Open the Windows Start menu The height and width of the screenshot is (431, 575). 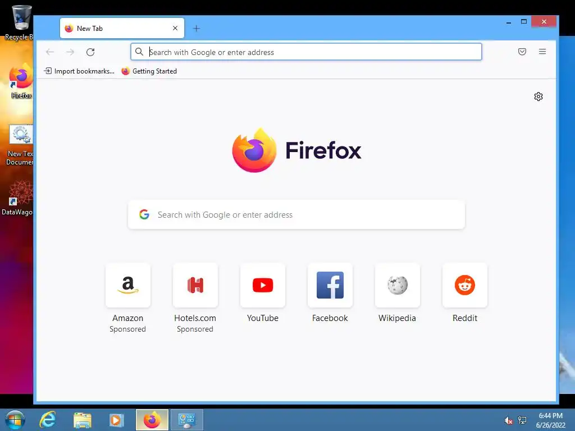pos(15,420)
